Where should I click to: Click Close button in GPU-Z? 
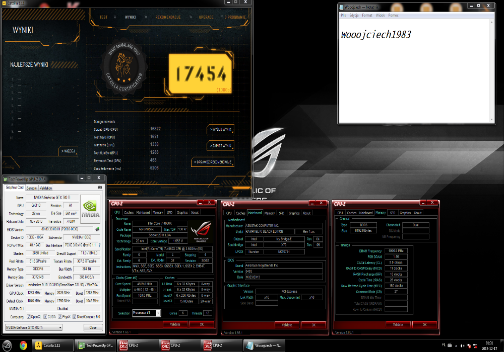pos(93,327)
